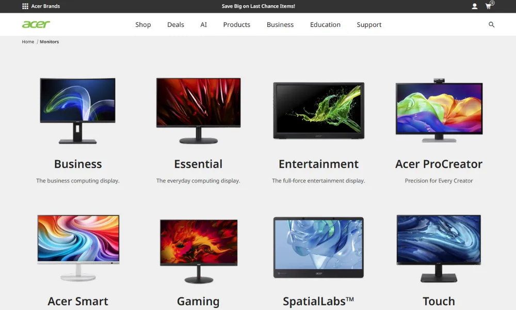Open the Deals menu item
The width and height of the screenshot is (516, 310).
175,24
